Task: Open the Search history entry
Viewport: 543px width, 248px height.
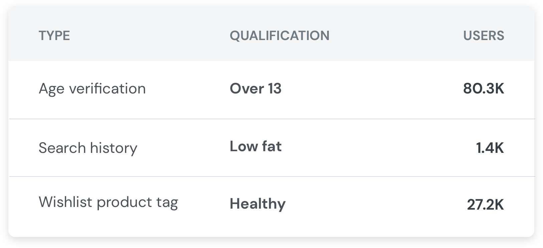Action: coord(88,148)
